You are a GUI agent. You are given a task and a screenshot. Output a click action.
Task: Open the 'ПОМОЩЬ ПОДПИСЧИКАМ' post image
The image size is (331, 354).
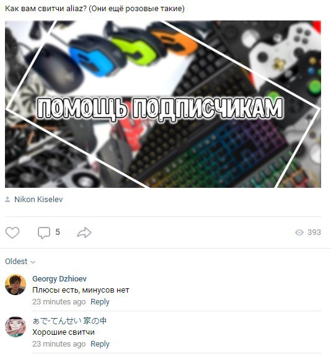(x=163, y=104)
